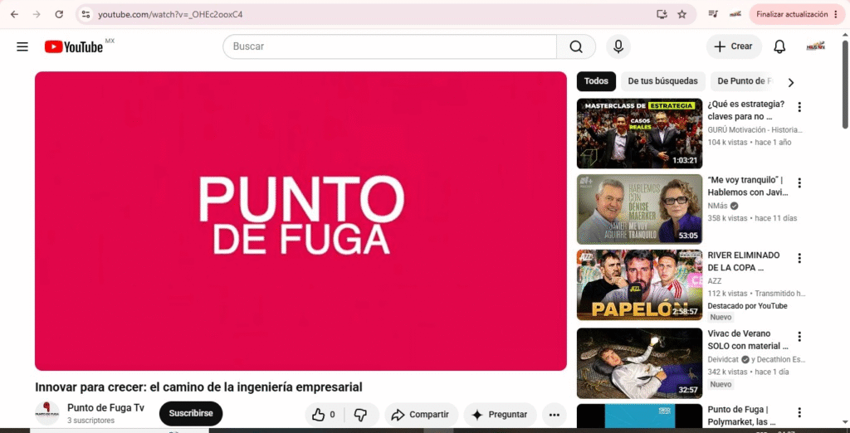Image resolution: width=850 pixels, height=433 pixels.
Task: Select the 'Todos' filter chip
Action: (x=596, y=81)
